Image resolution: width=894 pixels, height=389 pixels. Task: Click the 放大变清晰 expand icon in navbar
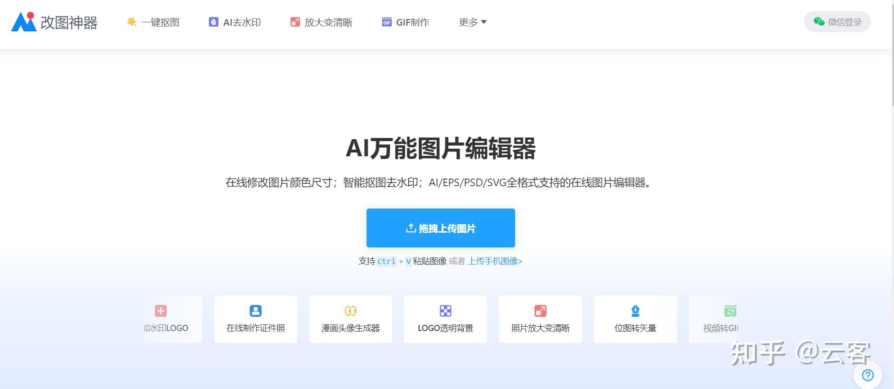tap(295, 22)
